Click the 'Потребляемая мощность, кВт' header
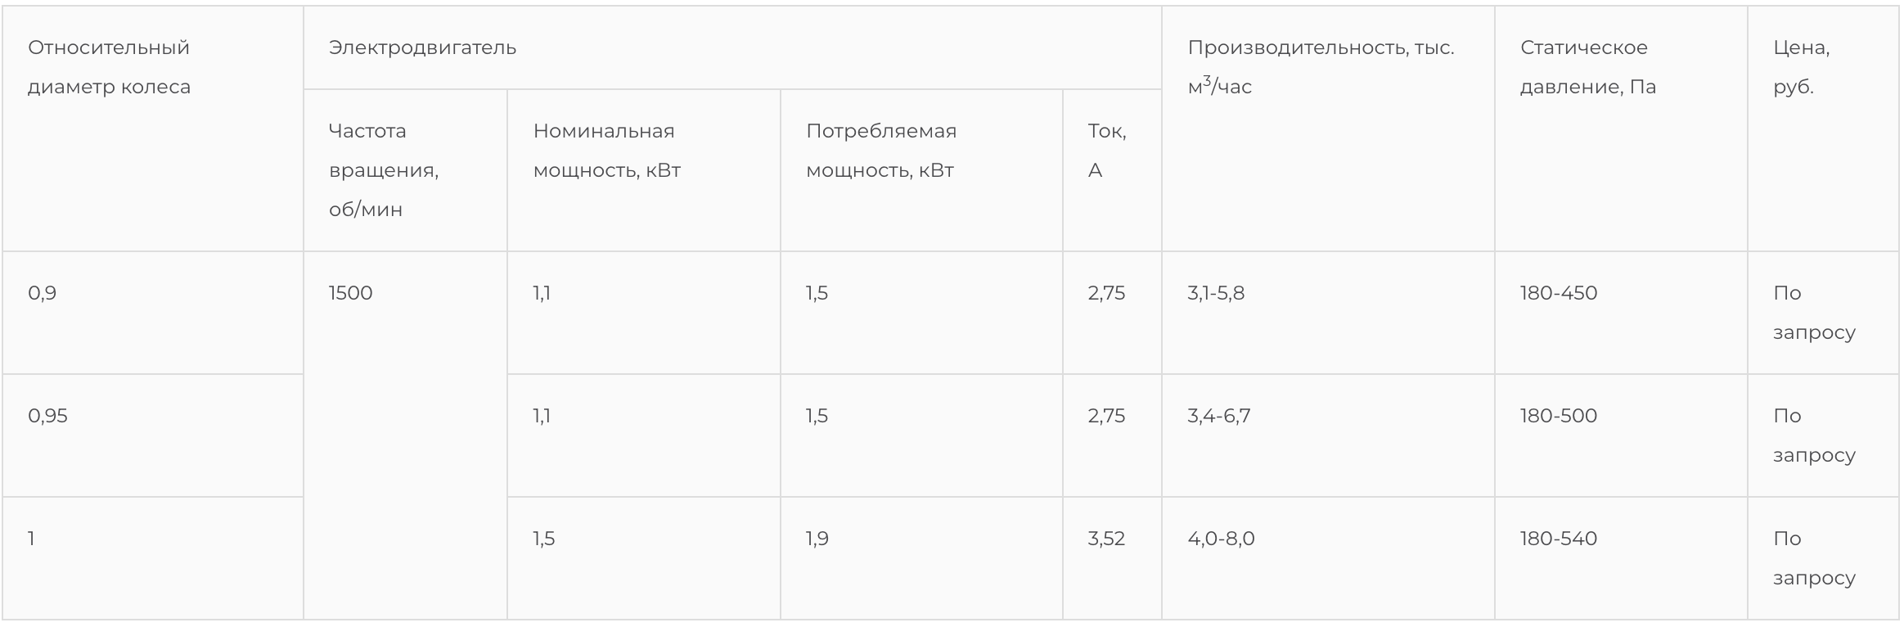This screenshot has height=627, width=1904. pos(880,151)
